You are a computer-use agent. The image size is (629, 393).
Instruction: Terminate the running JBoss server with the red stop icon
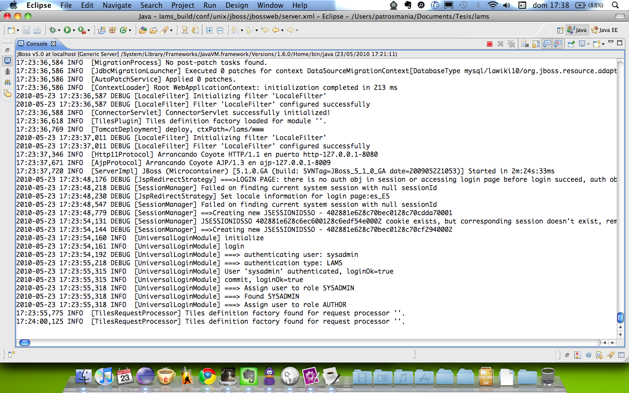(489, 44)
